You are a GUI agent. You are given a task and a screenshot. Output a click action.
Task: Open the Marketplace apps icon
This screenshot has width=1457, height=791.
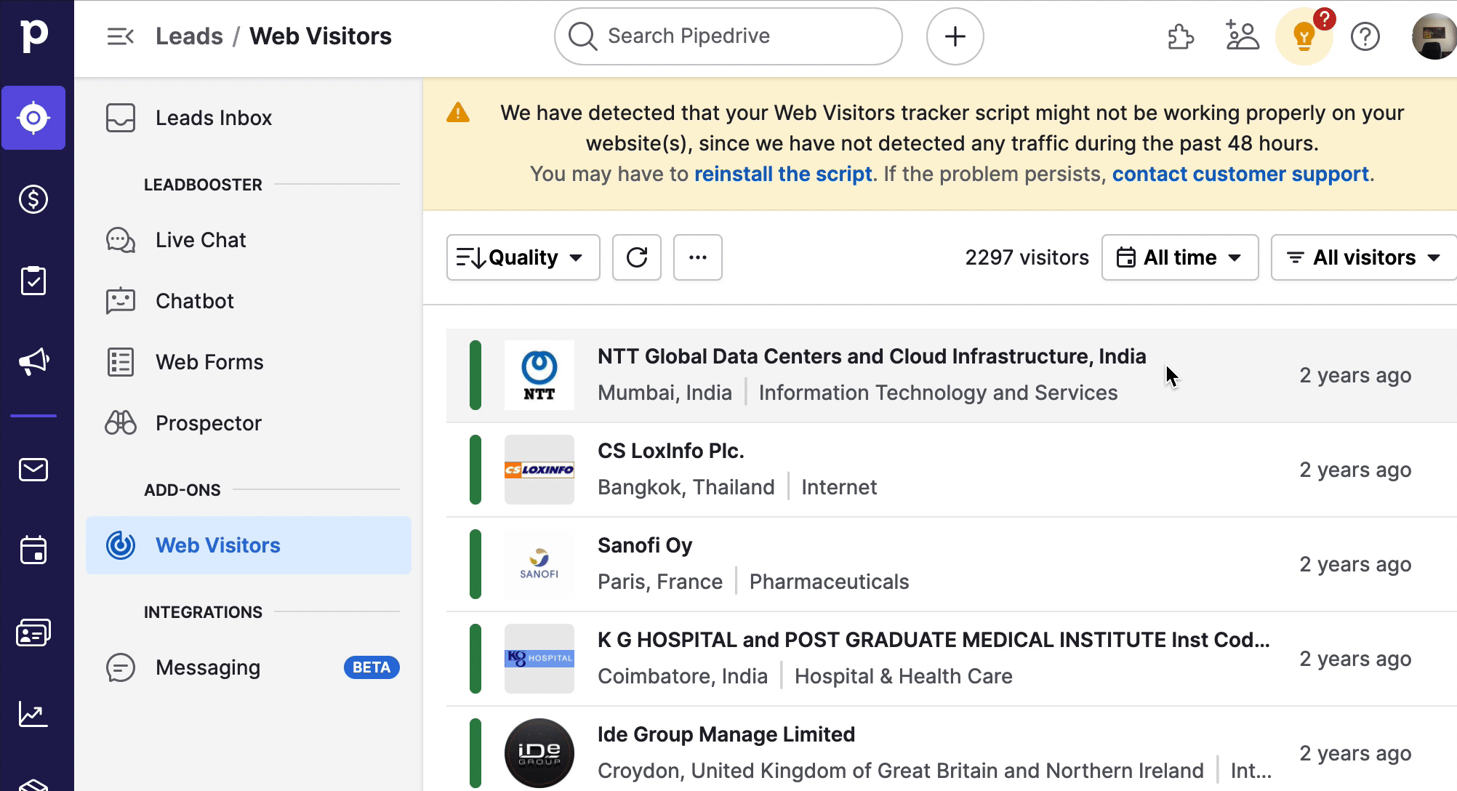point(1181,36)
